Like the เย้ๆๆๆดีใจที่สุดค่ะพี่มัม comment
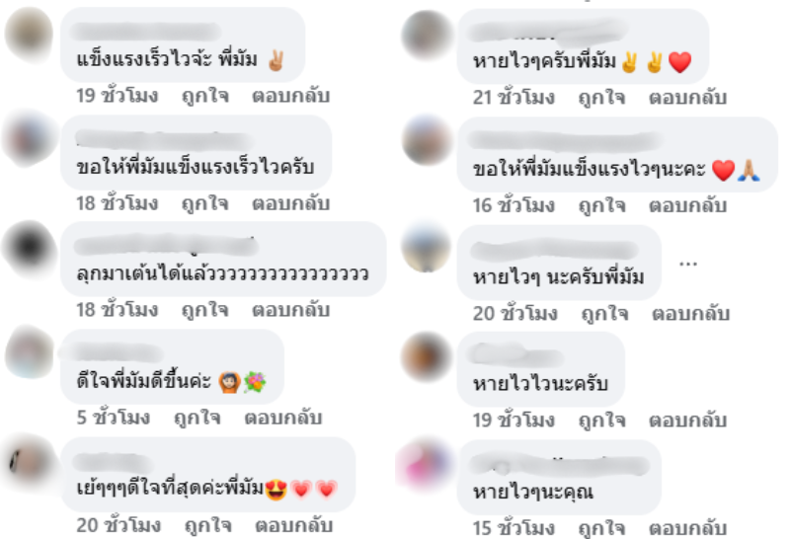 pos(208,525)
